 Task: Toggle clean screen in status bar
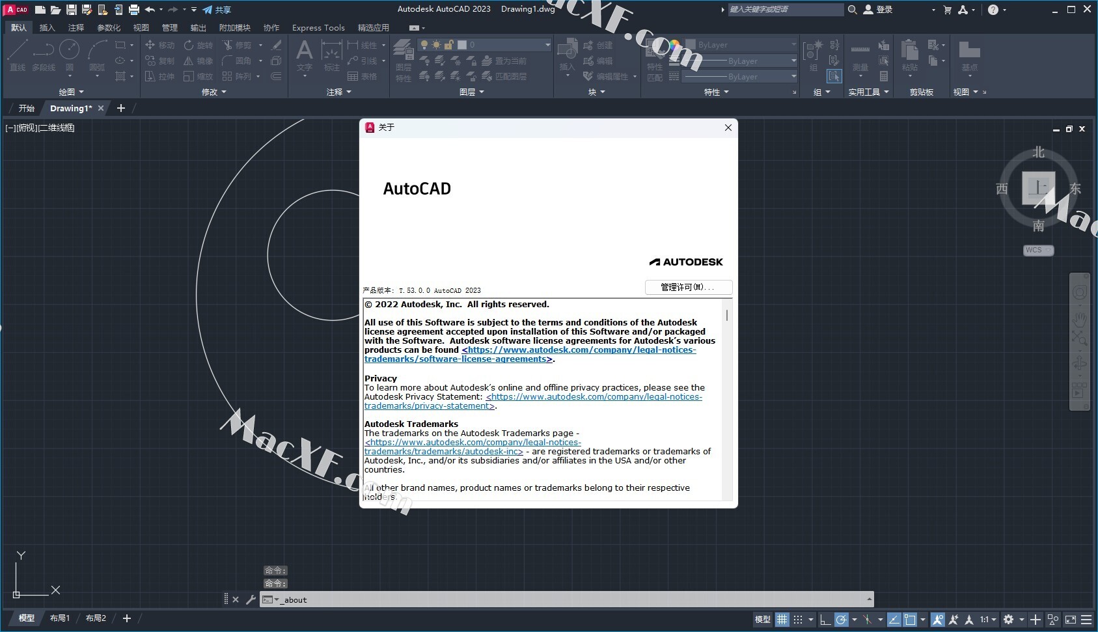[1071, 619]
